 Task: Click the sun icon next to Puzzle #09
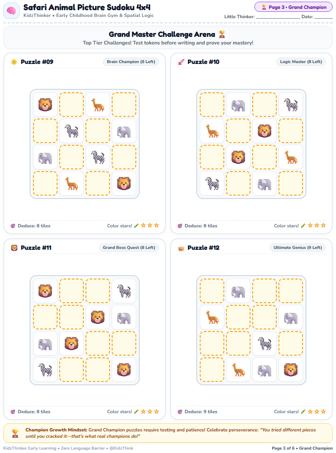tap(14, 62)
